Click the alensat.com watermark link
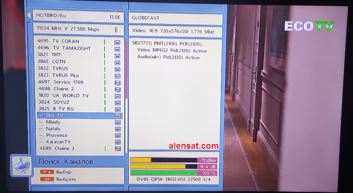The height and width of the screenshot is (193, 353). click(194, 146)
